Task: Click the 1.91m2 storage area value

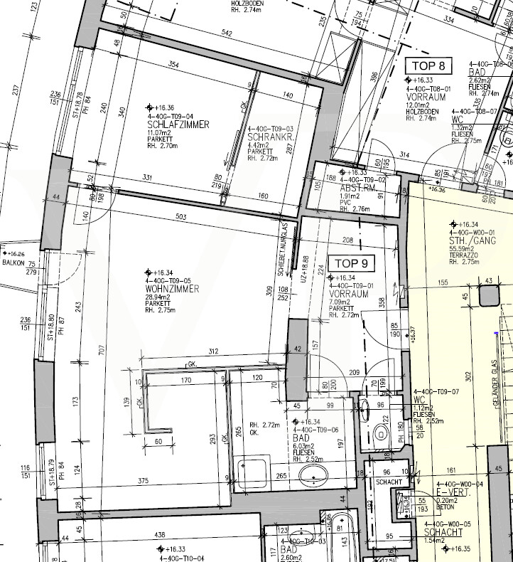Action: pyautogui.click(x=350, y=196)
